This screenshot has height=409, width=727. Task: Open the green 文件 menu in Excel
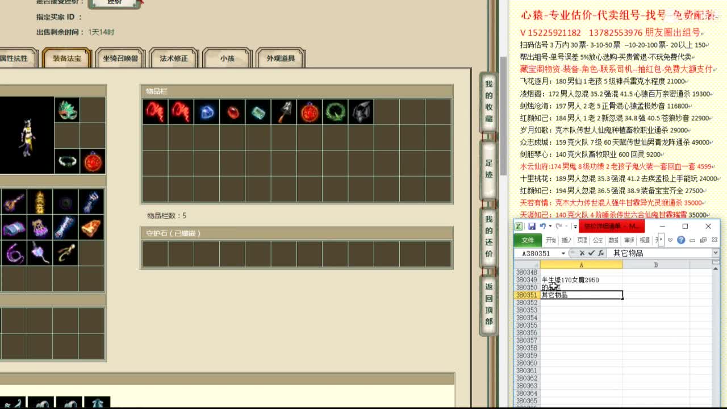coord(528,240)
